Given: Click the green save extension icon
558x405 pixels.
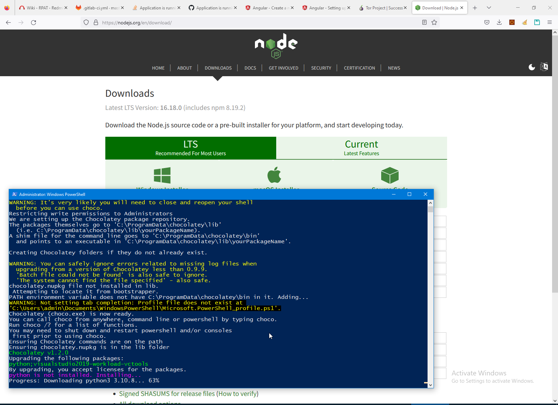Looking at the screenshot, I should [x=537, y=23].
